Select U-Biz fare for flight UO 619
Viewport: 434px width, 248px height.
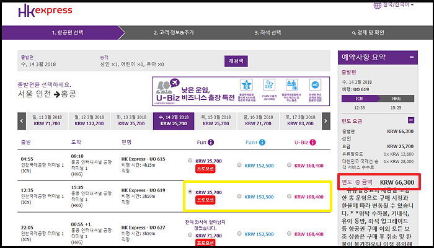[x=290, y=197]
